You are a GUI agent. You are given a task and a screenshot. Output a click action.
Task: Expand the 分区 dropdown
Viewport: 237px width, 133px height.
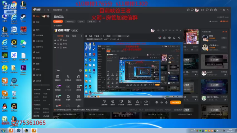coord(92,22)
